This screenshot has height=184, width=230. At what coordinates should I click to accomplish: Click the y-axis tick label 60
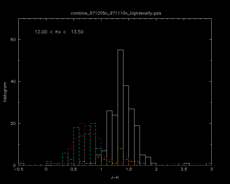click(13, 39)
